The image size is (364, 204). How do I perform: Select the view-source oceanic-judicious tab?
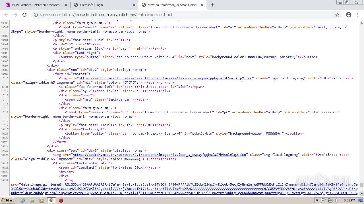pyautogui.click(x=172, y=5)
